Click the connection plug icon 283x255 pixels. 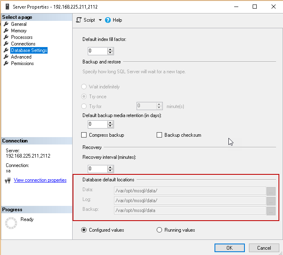click(x=8, y=181)
